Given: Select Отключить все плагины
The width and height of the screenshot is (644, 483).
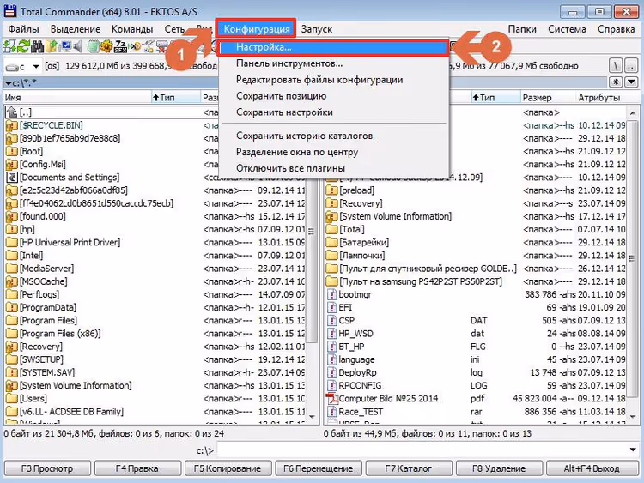Looking at the screenshot, I should point(333,168).
